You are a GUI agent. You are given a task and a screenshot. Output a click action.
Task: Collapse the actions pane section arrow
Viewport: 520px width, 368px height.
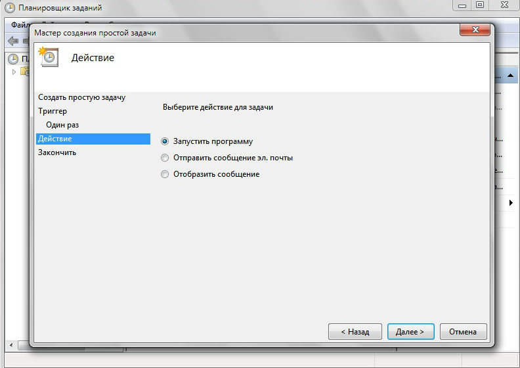pos(510,76)
